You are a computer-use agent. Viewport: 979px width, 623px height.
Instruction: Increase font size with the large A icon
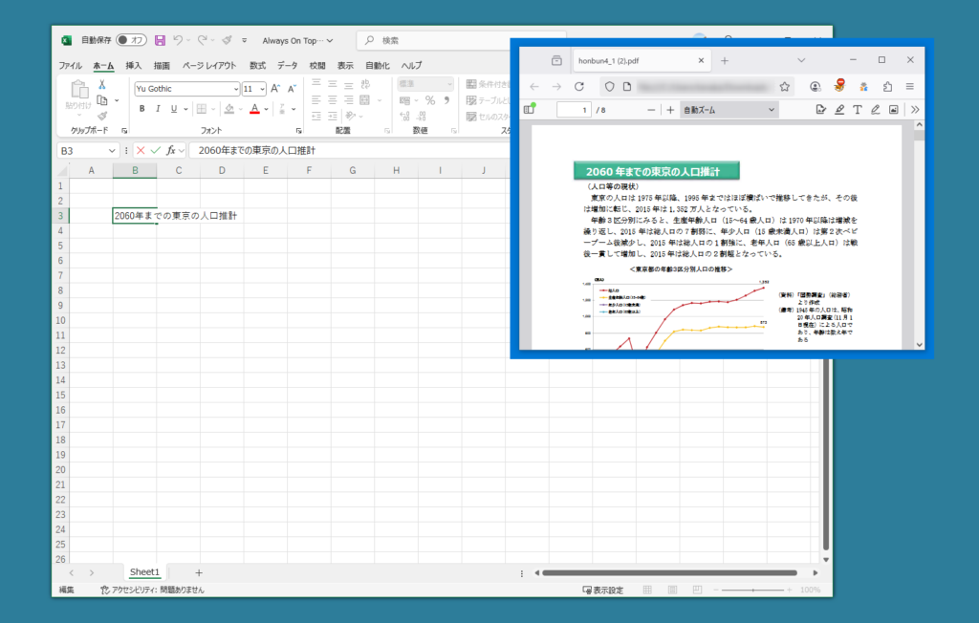275,89
